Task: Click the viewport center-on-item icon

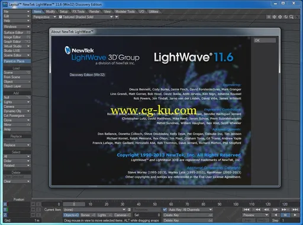Action: click(x=274, y=17)
